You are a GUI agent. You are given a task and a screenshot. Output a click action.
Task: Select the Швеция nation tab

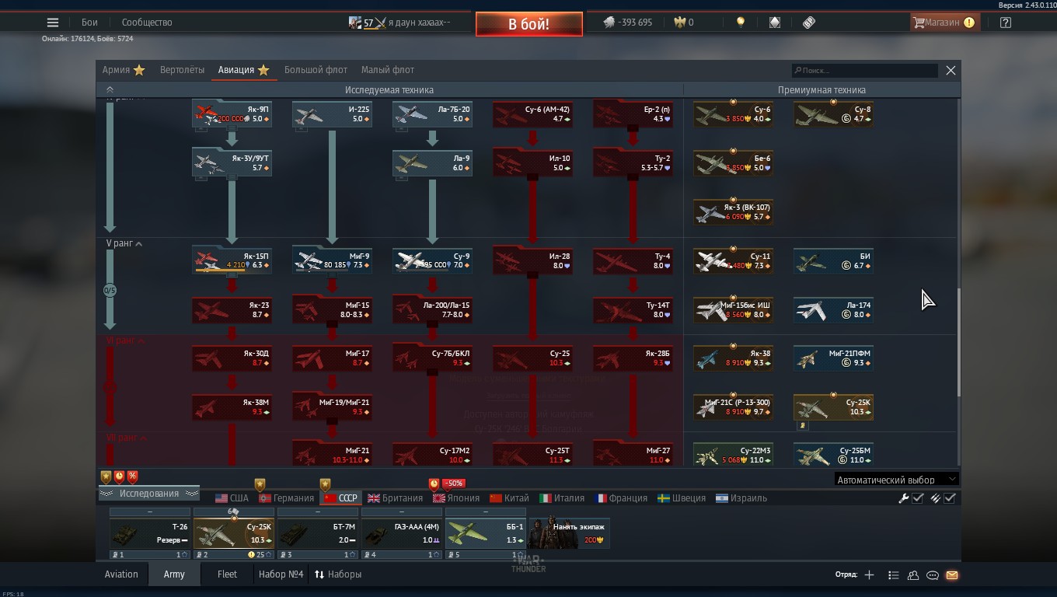(x=682, y=498)
